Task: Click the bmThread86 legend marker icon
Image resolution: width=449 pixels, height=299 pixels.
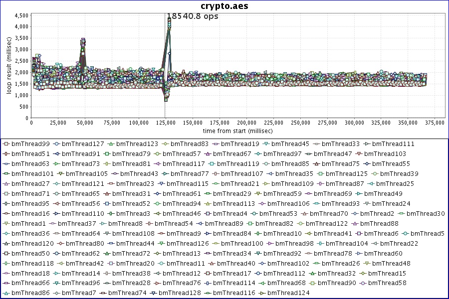Action: [x=6, y=294]
